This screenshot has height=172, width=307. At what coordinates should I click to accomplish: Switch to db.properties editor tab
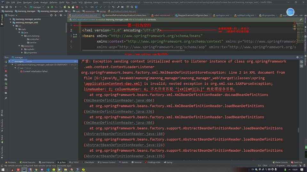[x=268, y=15]
